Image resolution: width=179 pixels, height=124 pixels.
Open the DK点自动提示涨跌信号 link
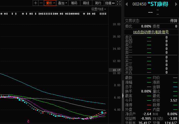151,32
